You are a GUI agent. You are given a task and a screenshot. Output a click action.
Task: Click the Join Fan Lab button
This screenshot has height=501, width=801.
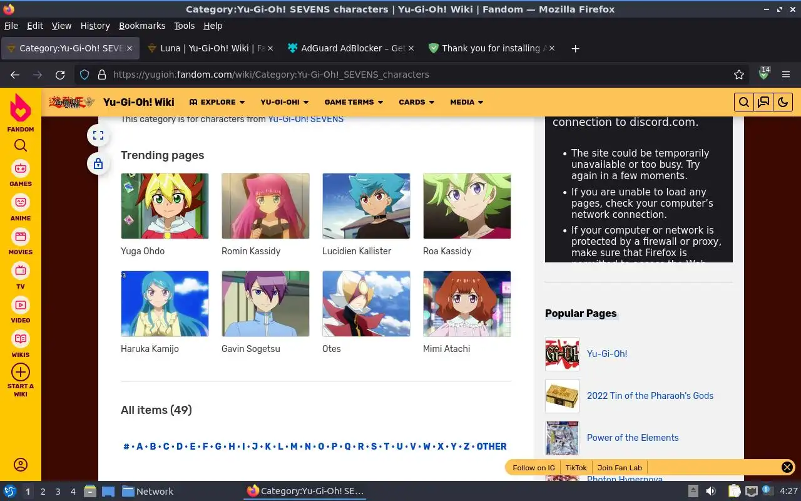(x=620, y=468)
